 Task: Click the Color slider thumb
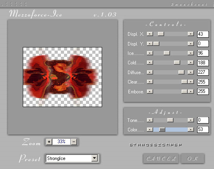click(x=162, y=129)
